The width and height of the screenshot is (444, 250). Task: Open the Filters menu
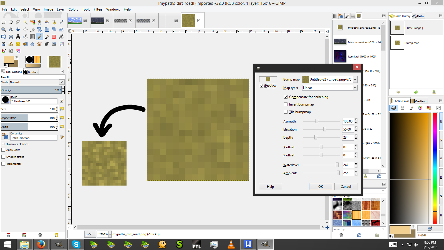pos(98,9)
